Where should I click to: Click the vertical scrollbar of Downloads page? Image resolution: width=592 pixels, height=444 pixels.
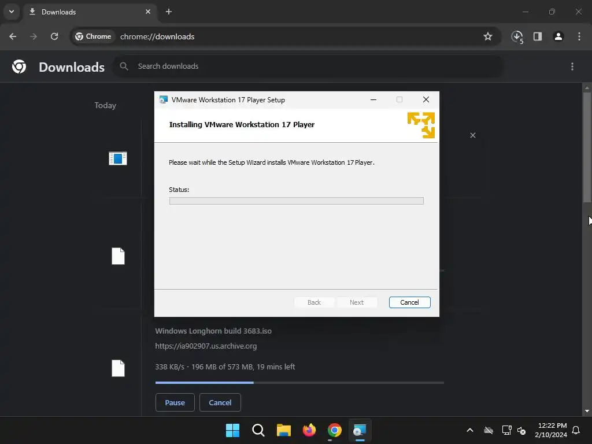(x=587, y=147)
